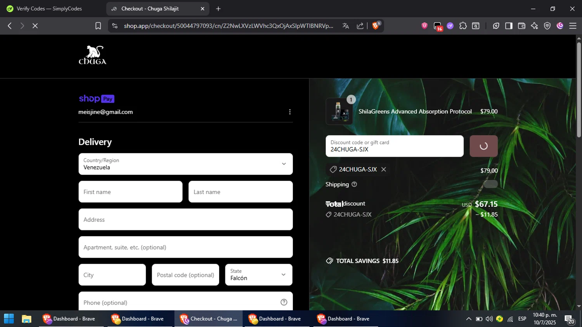Click the City input field
This screenshot has height=327, width=582.
[112, 275]
